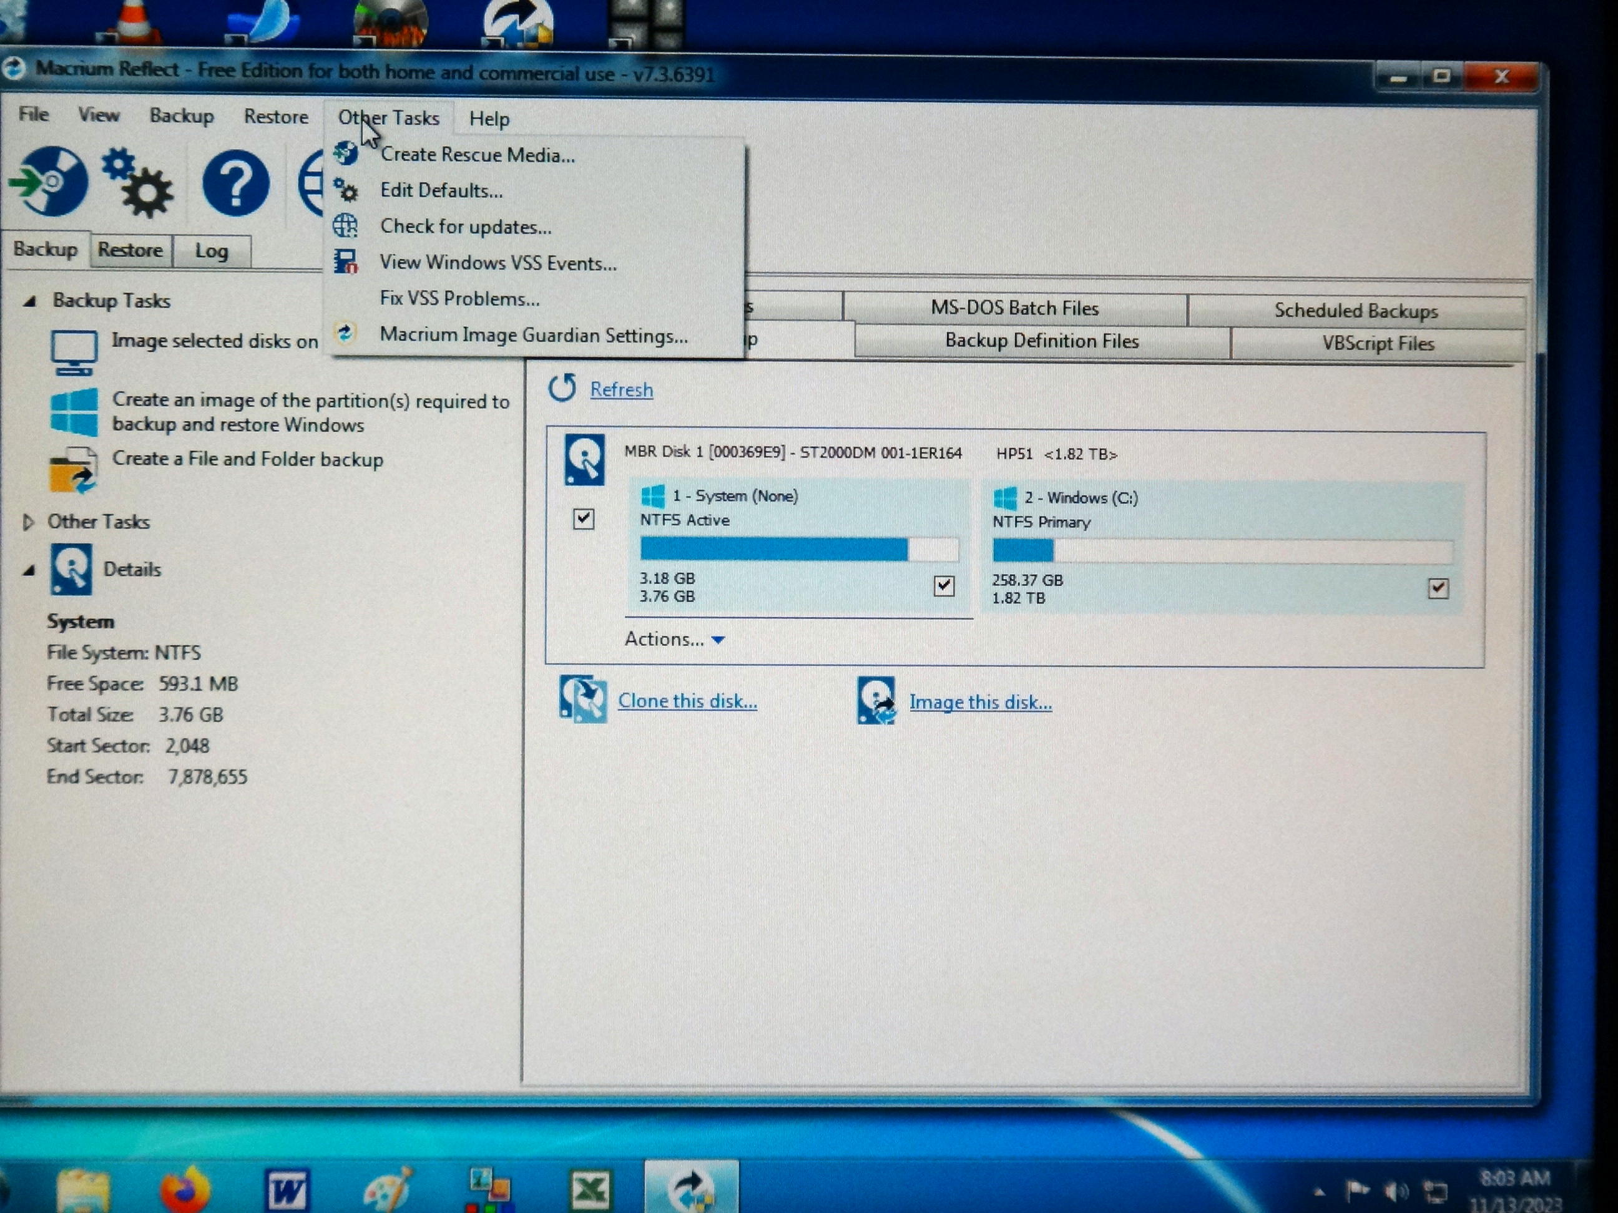Choose View Windows VSS Events...

[x=535, y=263]
